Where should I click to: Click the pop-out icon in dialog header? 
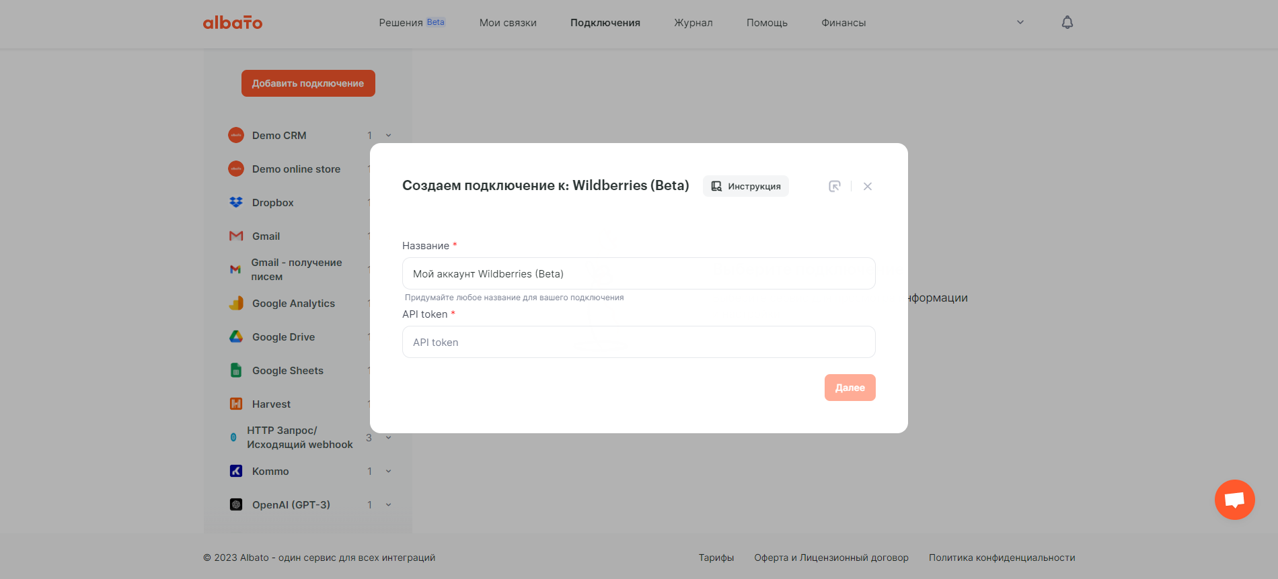834,186
